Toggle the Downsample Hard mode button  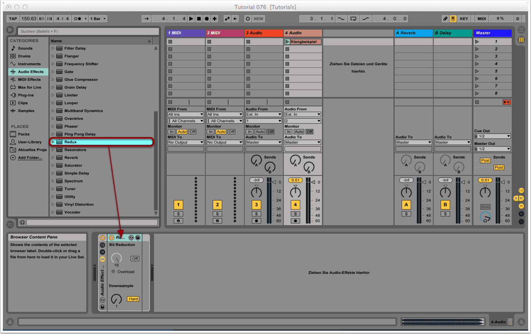coord(133,299)
